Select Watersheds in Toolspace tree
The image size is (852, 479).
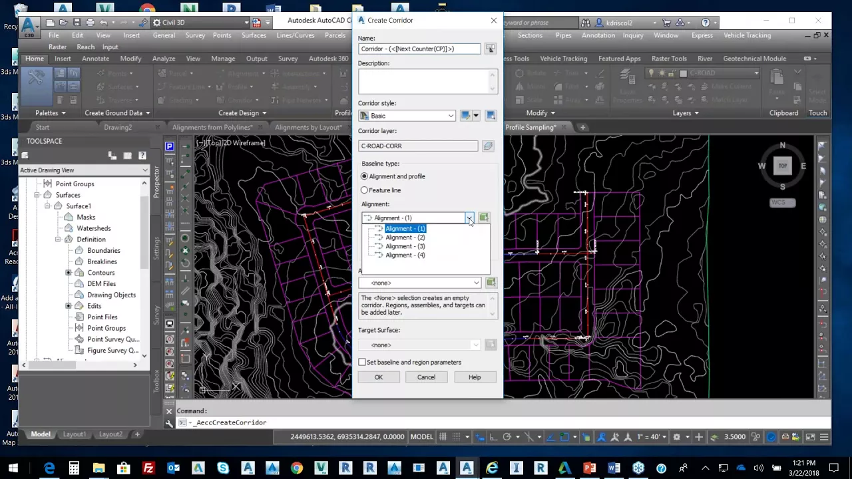94,228
